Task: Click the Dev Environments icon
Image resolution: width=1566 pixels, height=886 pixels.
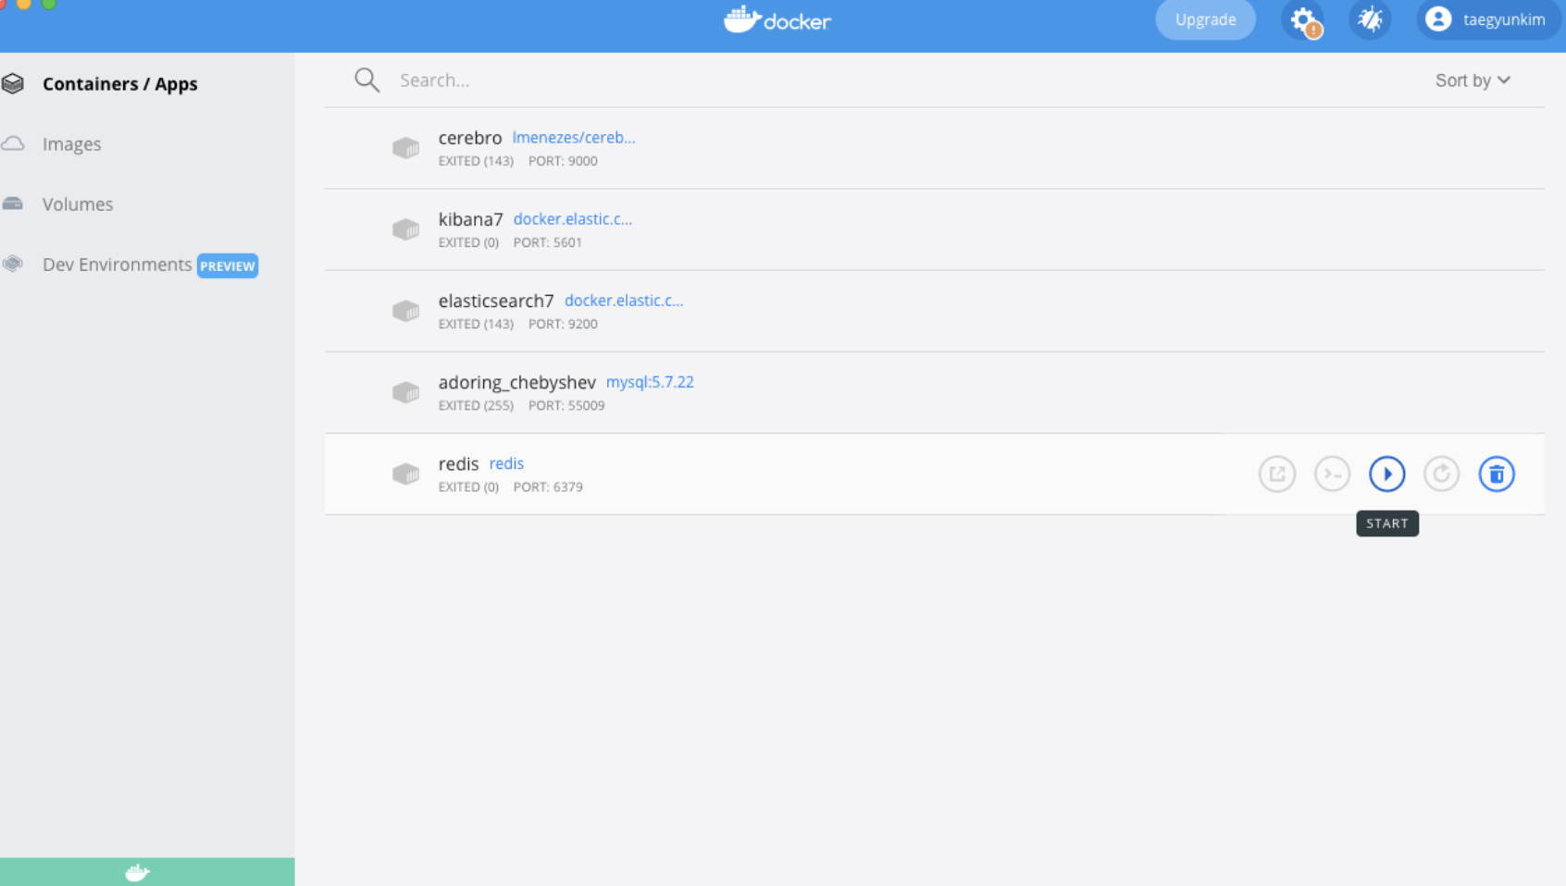Action: pos(13,264)
